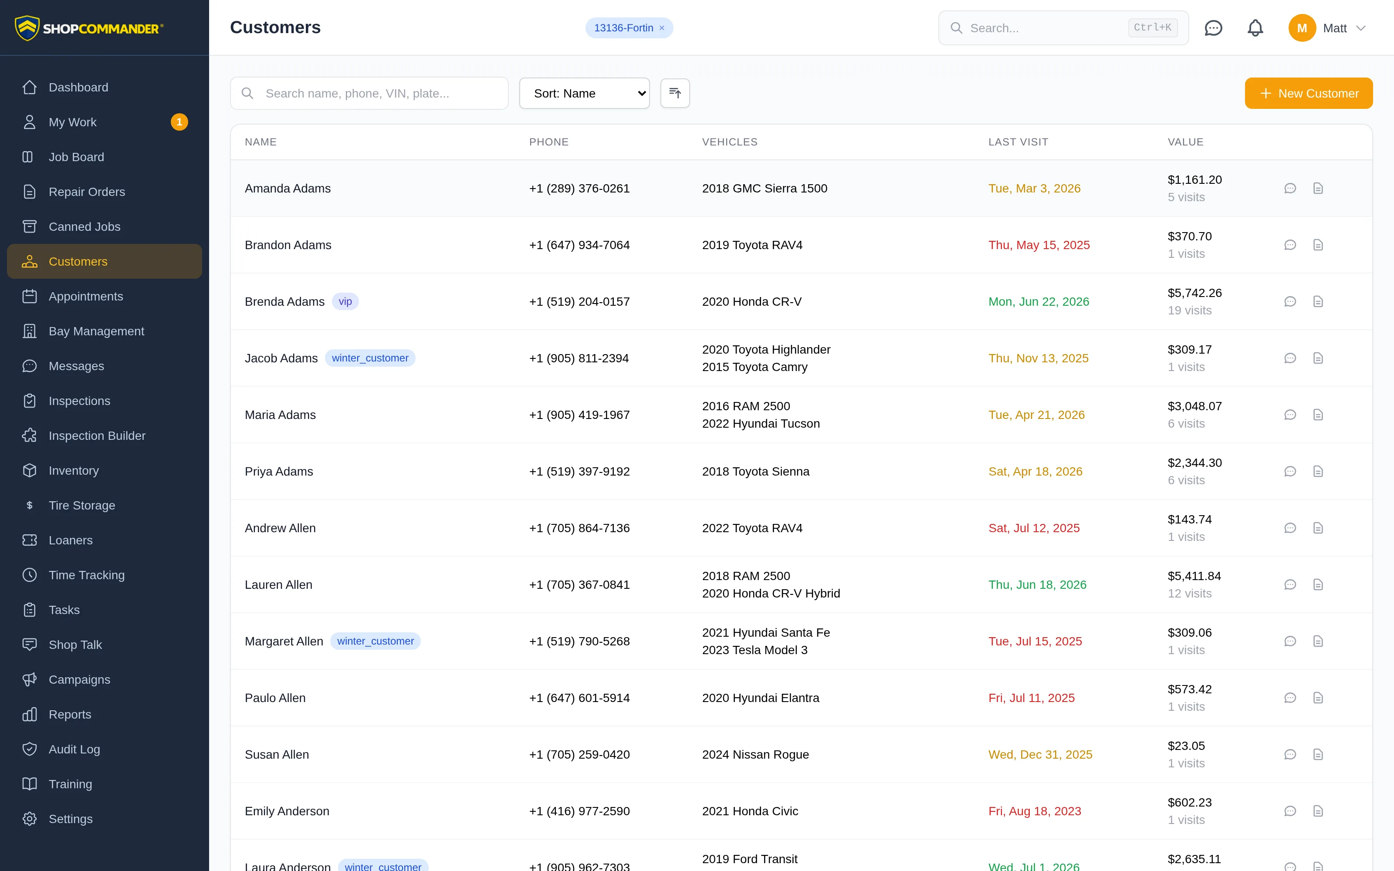The height and width of the screenshot is (871, 1394).
Task: Click the Inventory box icon
Action: tap(29, 471)
